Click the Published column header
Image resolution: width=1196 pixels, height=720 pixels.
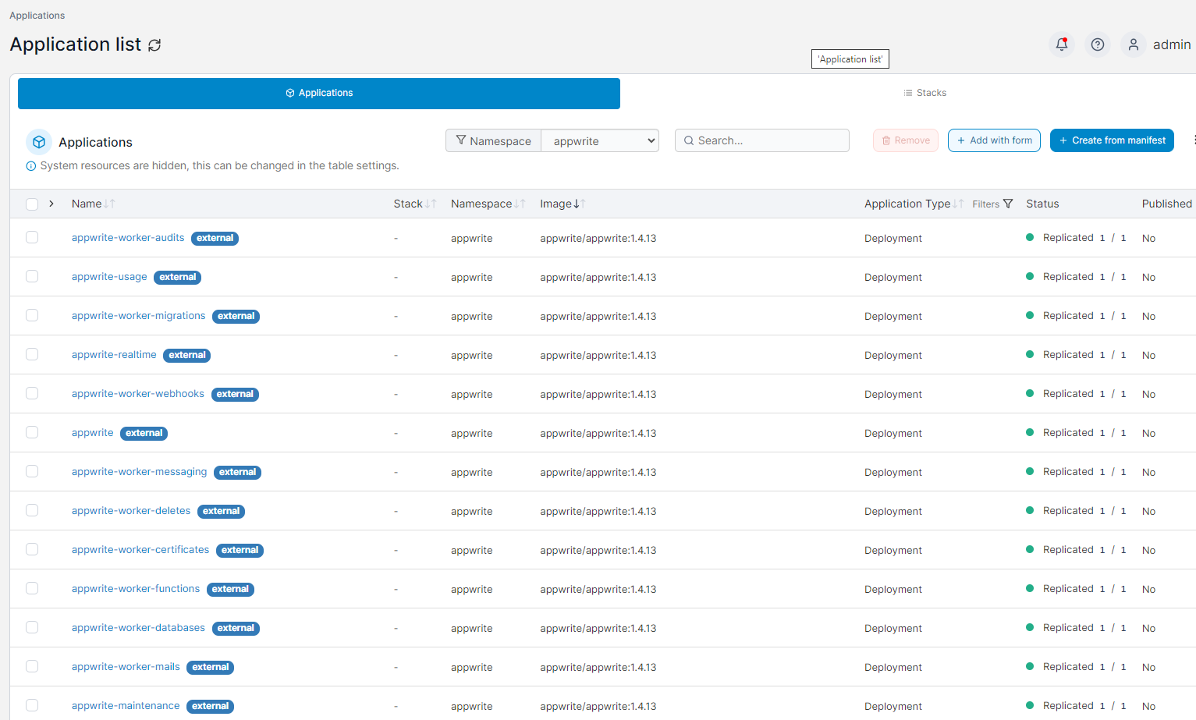(1167, 204)
